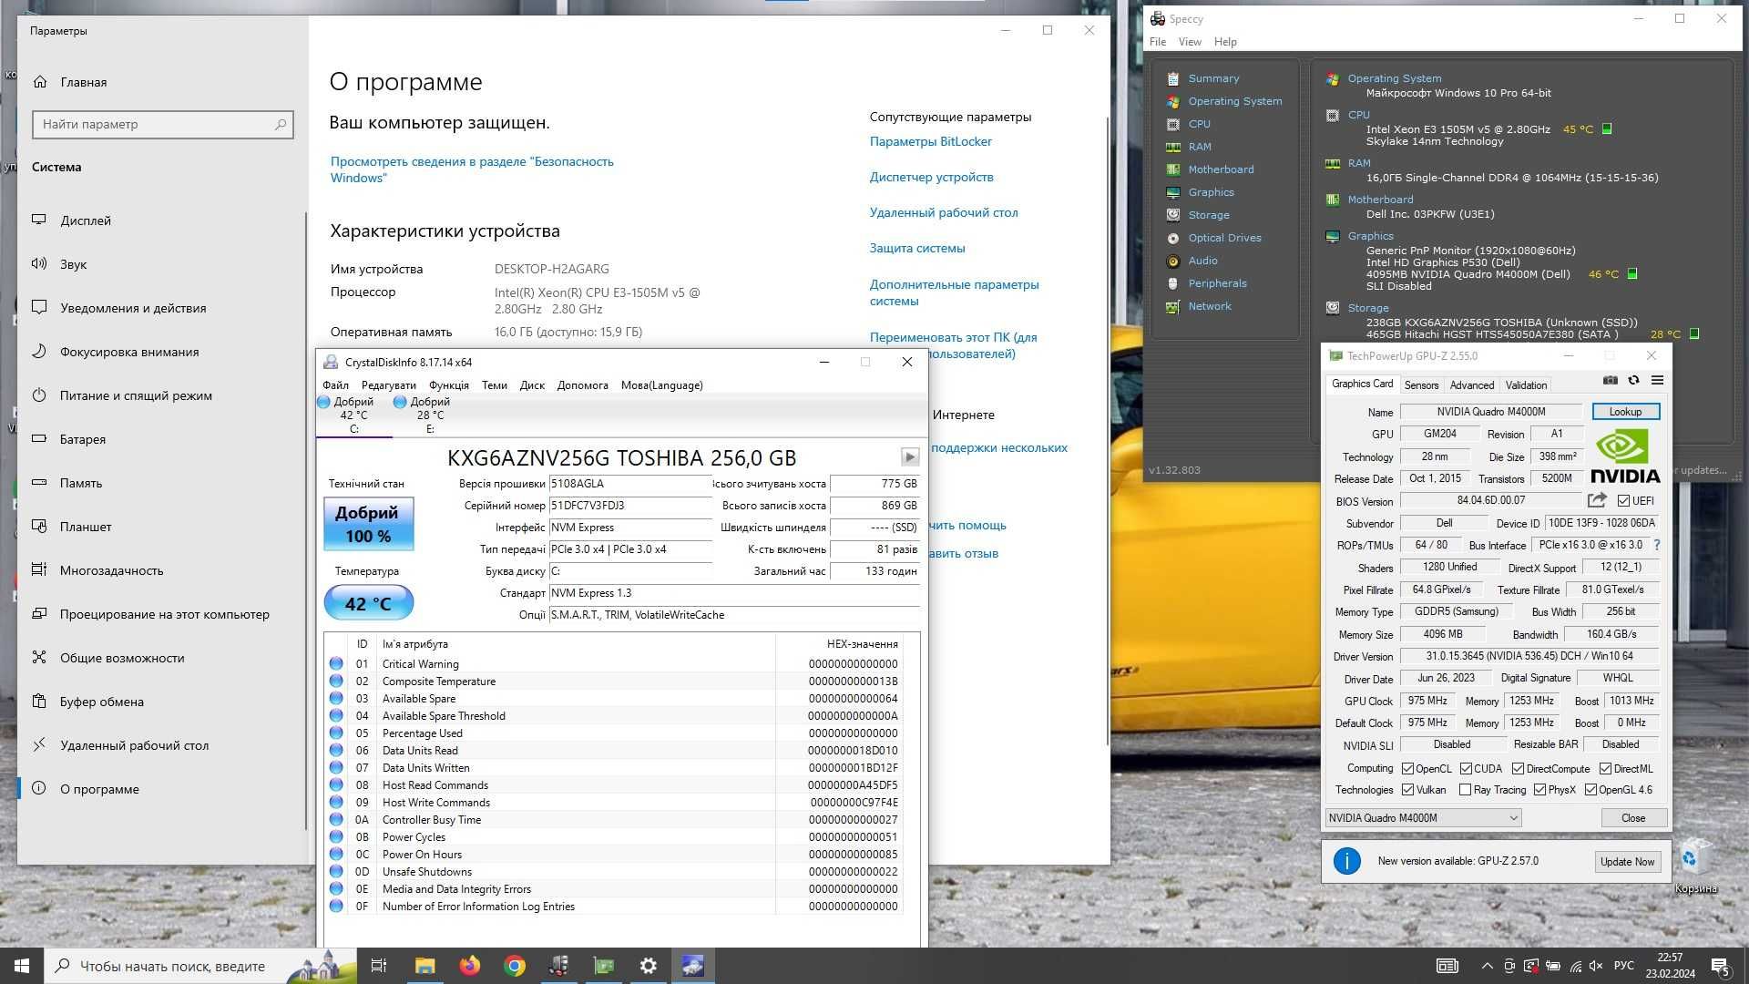The height and width of the screenshot is (984, 1749).
Task: Click the NVIDIA logo in GPU-Z
Action: 1625,456
